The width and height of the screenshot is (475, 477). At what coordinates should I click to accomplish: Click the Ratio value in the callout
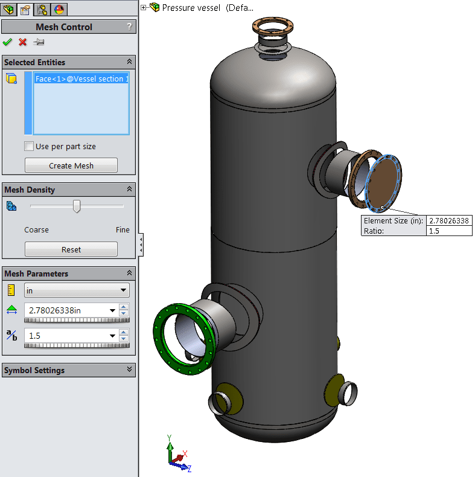coord(450,231)
